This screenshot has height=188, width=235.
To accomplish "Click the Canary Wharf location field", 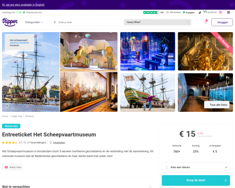I will pos(157,22).
